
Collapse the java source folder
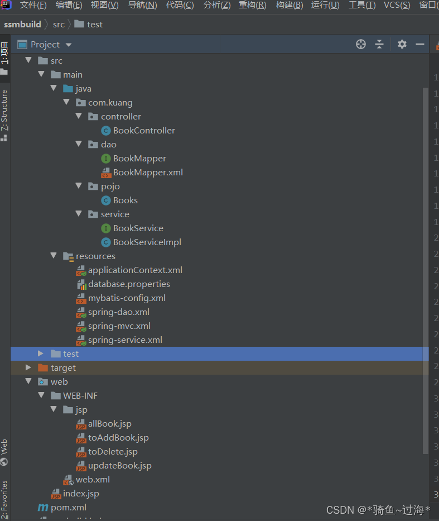click(x=54, y=88)
